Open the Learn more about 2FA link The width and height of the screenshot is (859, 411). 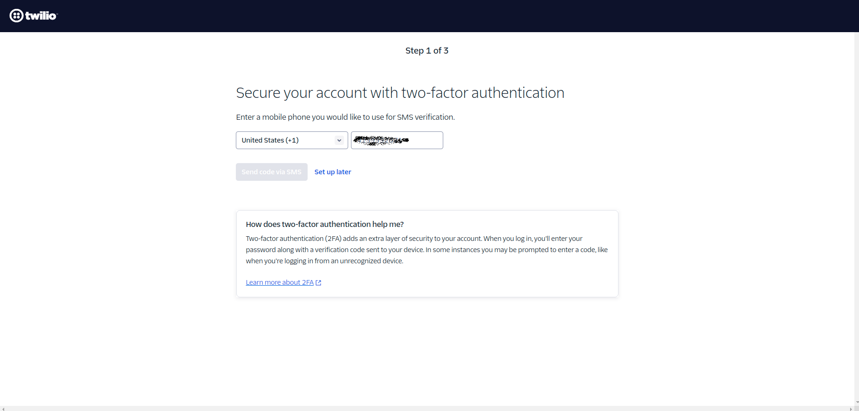pyautogui.click(x=280, y=282)
